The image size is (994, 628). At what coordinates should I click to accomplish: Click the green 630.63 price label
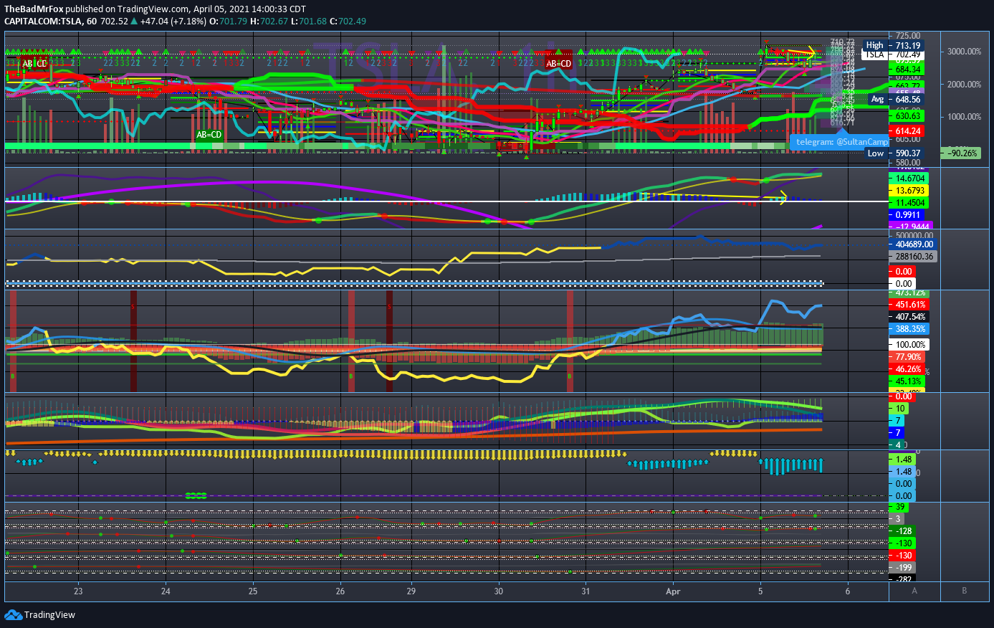pyautogui.click(x=907, y=115)
